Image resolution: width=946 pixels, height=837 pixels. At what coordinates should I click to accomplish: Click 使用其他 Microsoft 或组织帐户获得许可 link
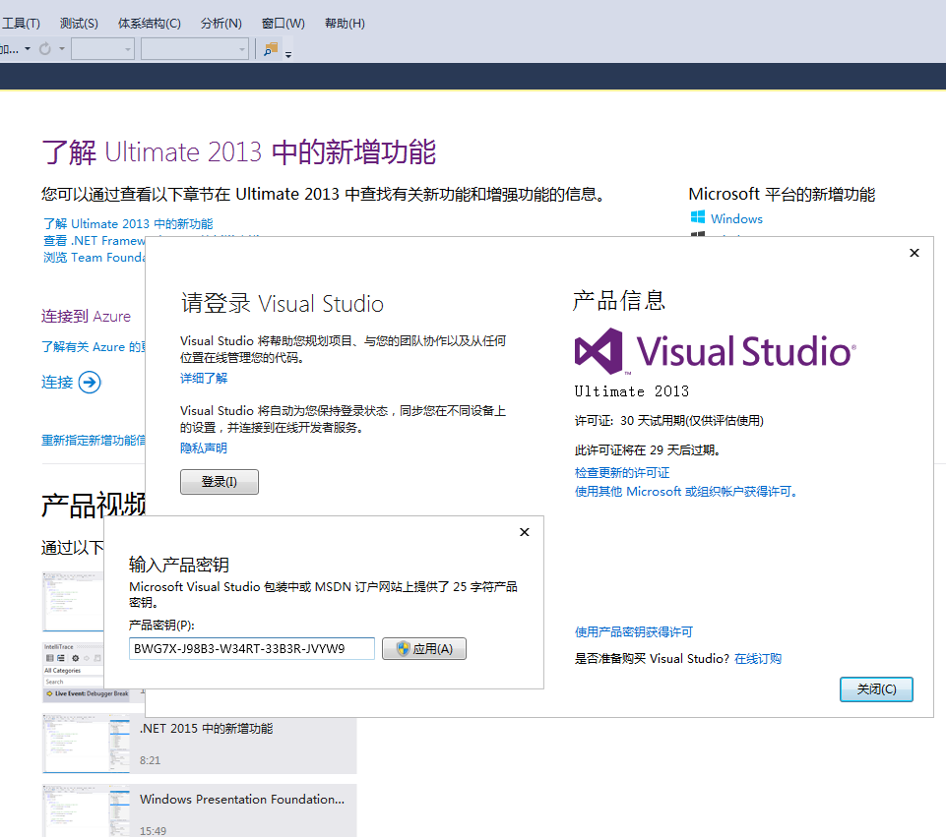coord(686,492)
